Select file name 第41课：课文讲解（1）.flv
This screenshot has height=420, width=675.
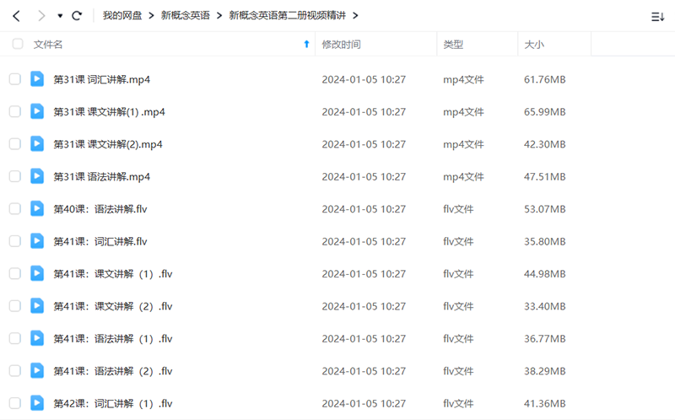tap(113, 274)
